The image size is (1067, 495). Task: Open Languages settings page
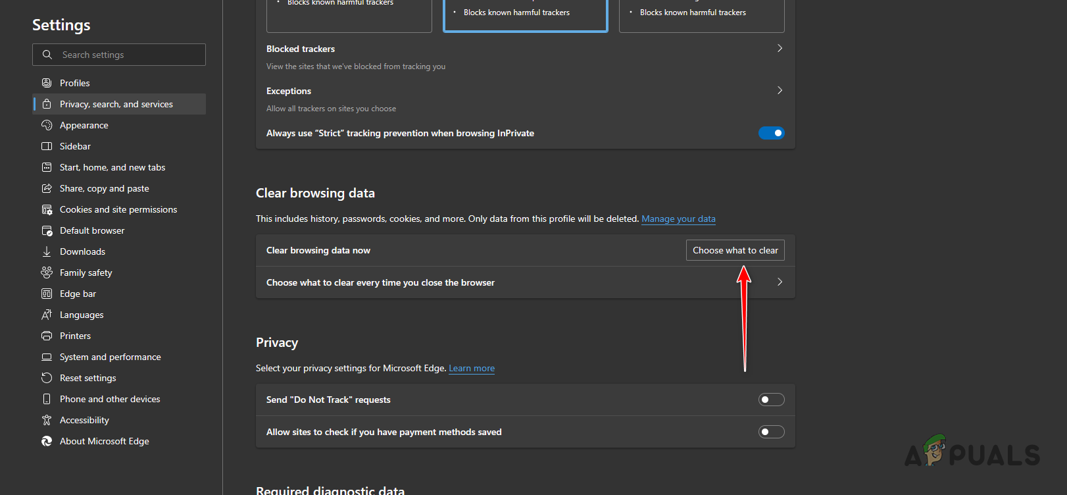point(119,315)
